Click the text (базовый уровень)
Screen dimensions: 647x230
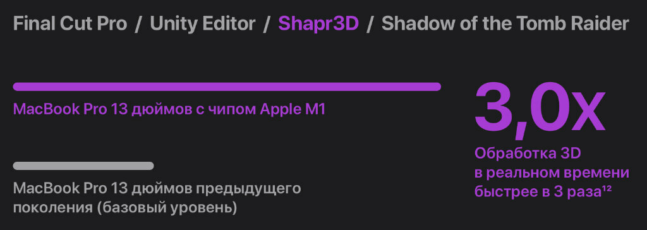point(167,207)
